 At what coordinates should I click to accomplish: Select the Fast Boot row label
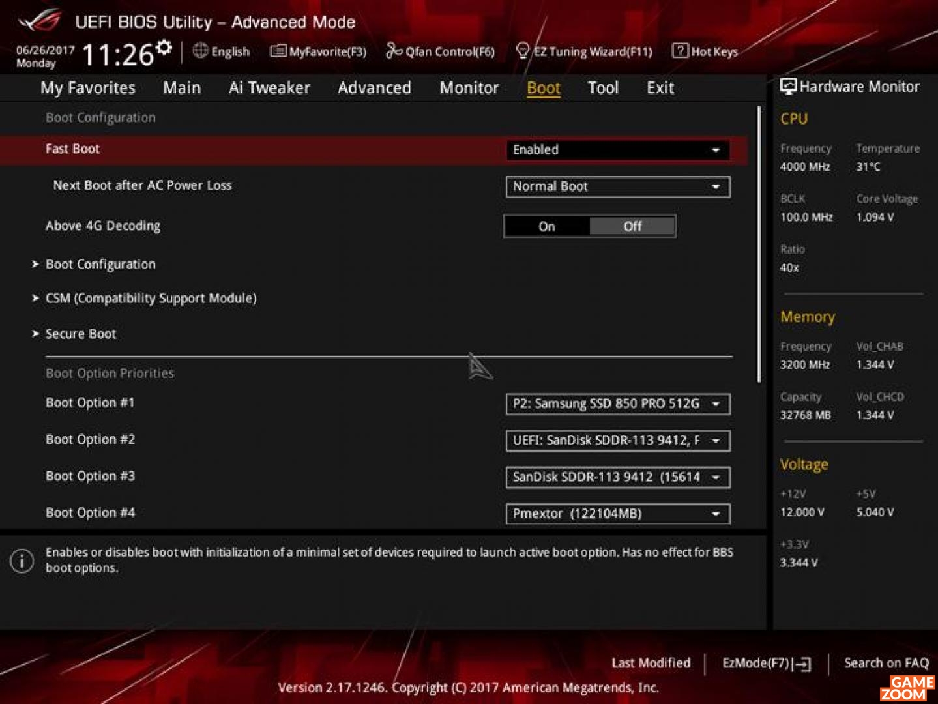[x=72, y=149]
